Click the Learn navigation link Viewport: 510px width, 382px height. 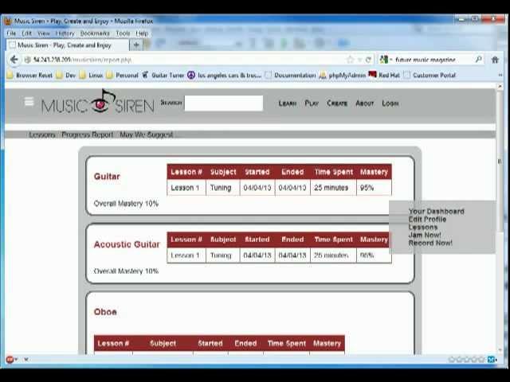287,103
